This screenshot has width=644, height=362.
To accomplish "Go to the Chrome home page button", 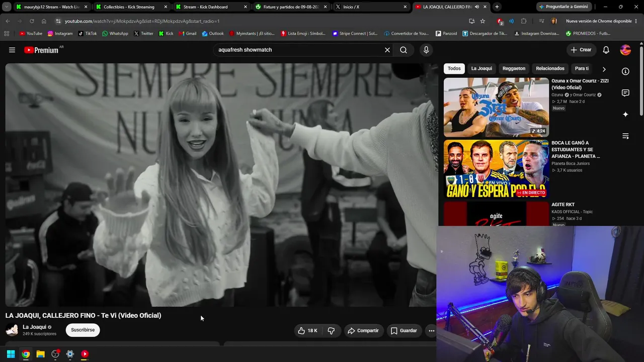I will point(44,21).
